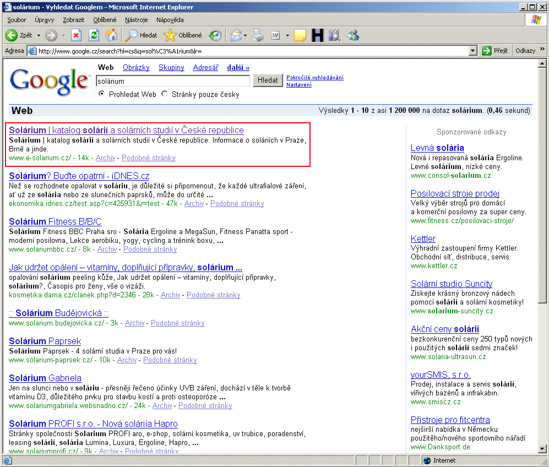Click the Back (Zpět) arrow button
The height and width of the screenshot is (467, 549).
tap(12, 35)
